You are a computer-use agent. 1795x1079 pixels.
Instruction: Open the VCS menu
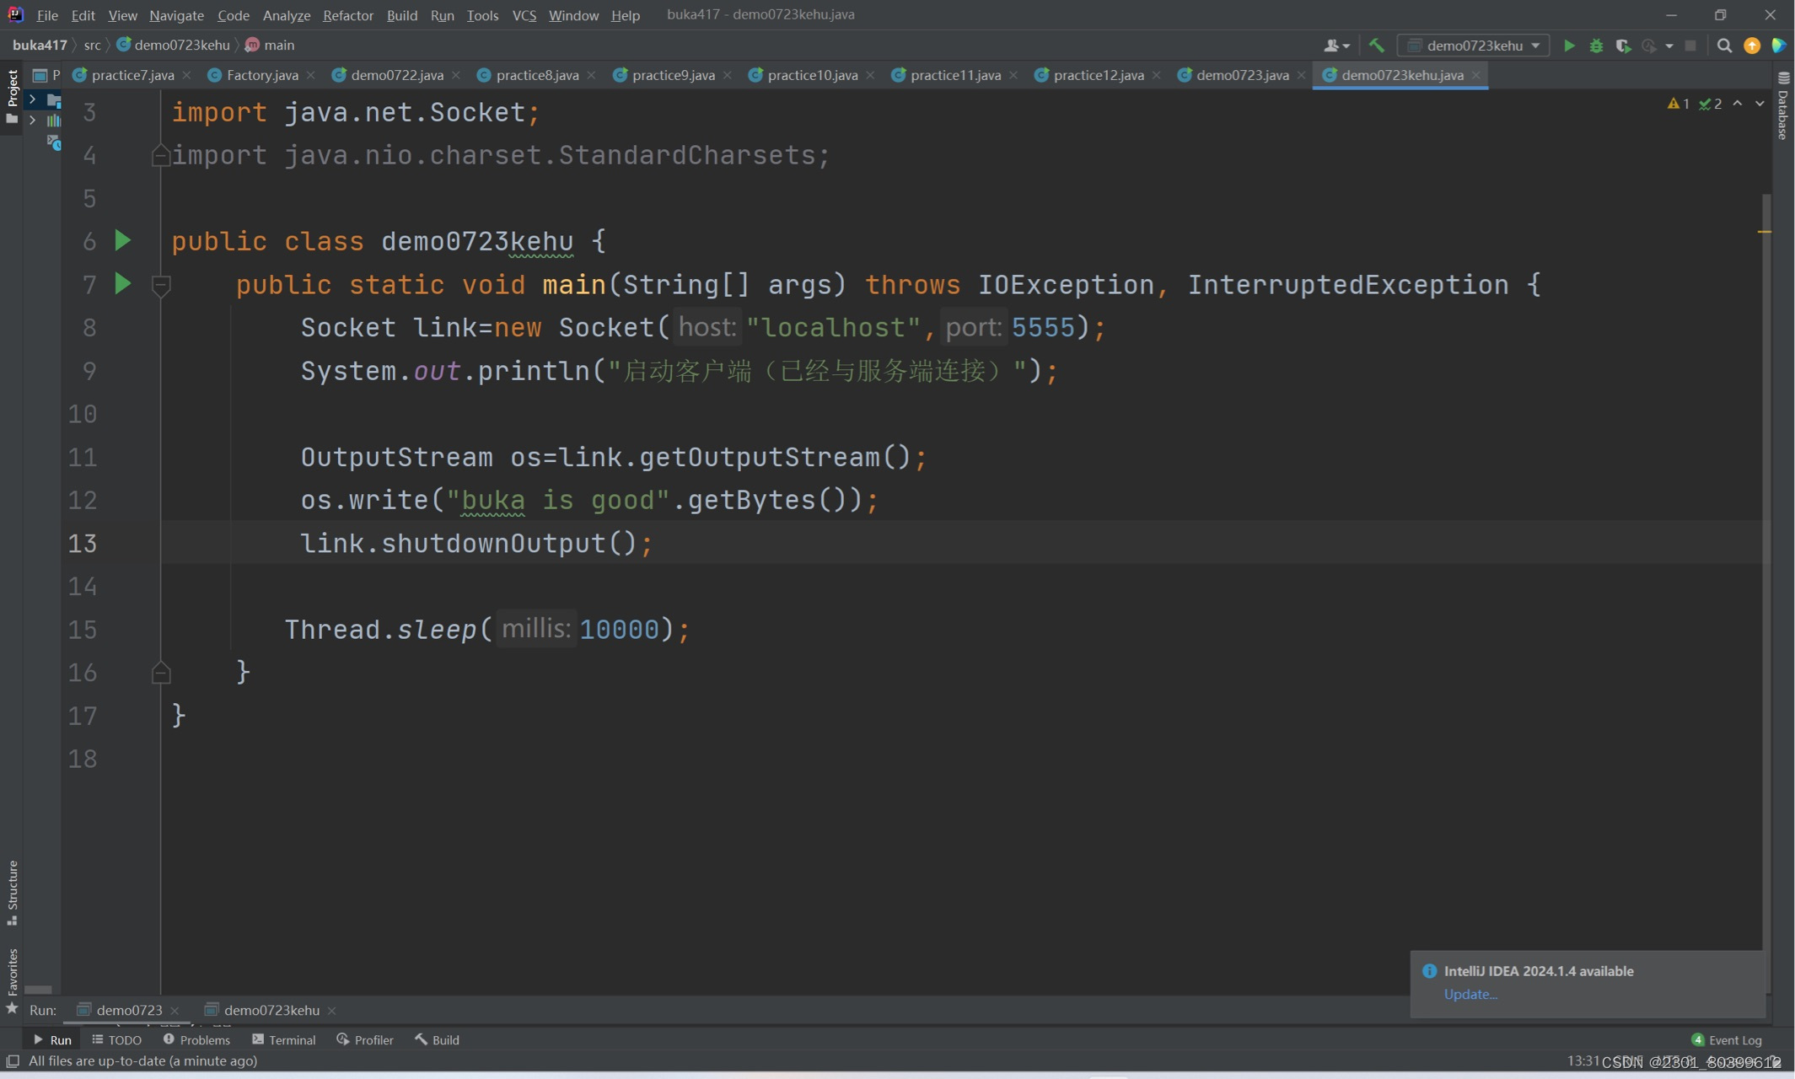pyautogui.click(x=524, y=15)
